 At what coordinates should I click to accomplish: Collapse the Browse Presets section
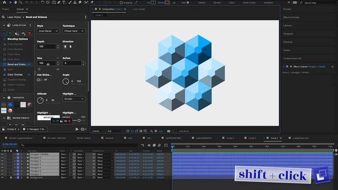(x=4, y=118)
